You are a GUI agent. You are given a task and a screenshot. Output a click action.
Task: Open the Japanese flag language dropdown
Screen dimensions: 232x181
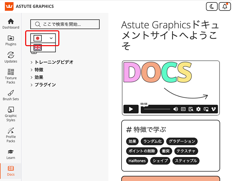point(43,38)
